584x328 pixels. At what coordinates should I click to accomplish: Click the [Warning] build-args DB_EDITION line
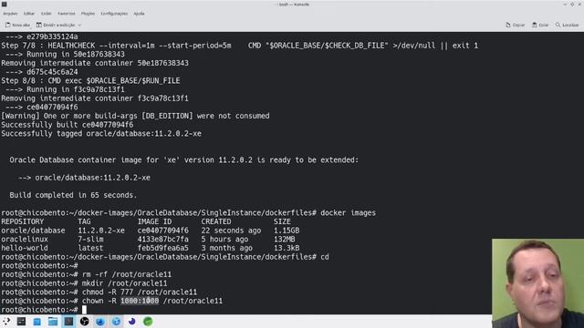tap(135, 116)
